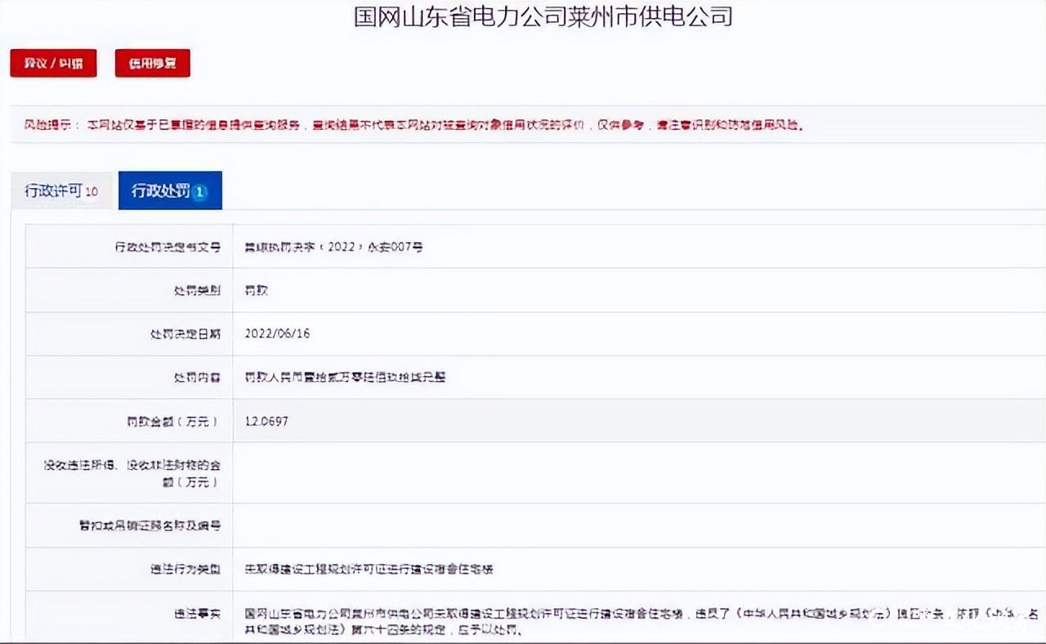Select the 行政处罚 tab
The image size is (1046, 644).
[170, 191]
